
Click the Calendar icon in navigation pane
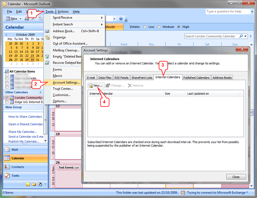coord(7,158)
